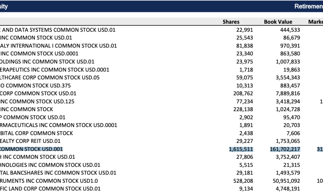
Task: Select book value 50,951,092
Action: pos(287,181)
